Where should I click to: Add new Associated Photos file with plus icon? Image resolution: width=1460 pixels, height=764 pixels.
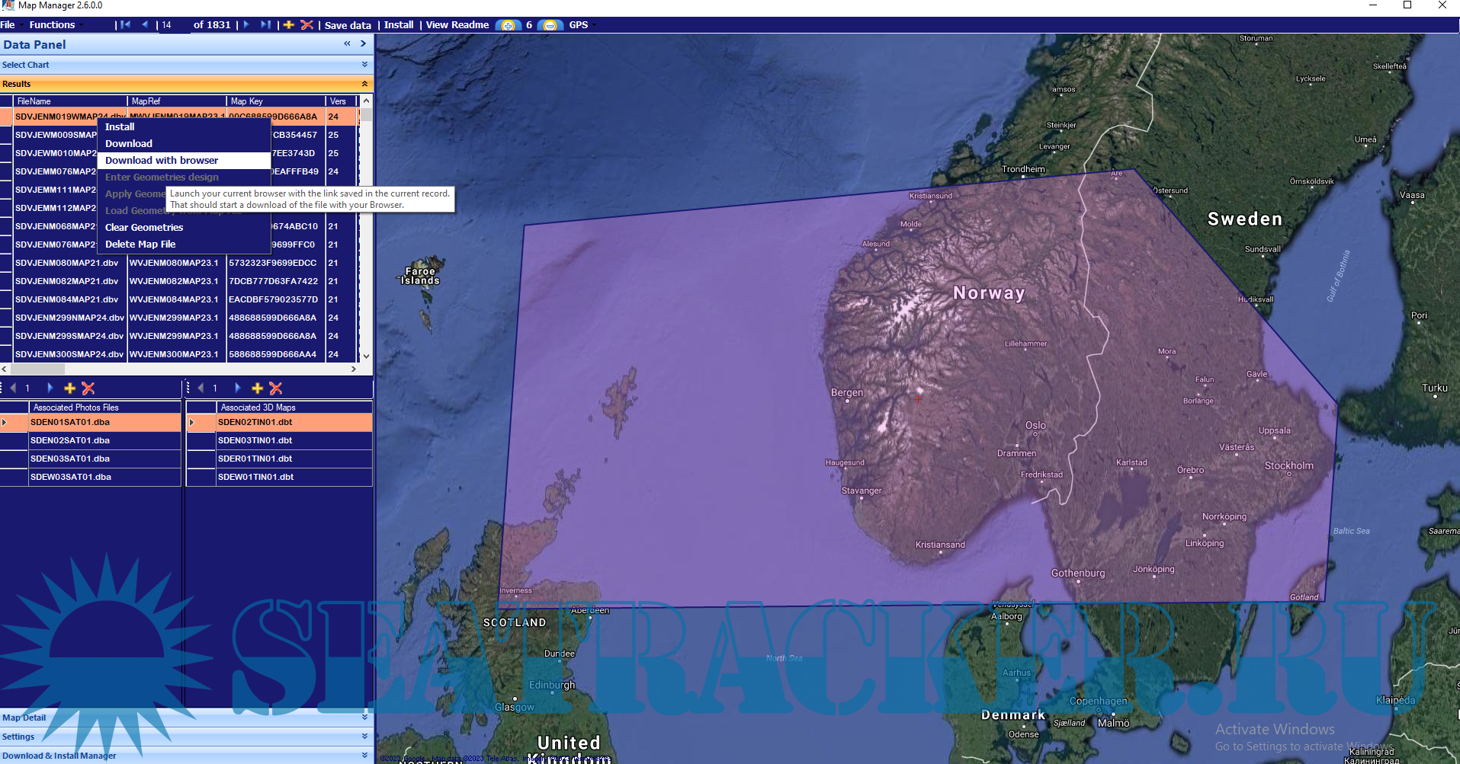click(70, 388)
